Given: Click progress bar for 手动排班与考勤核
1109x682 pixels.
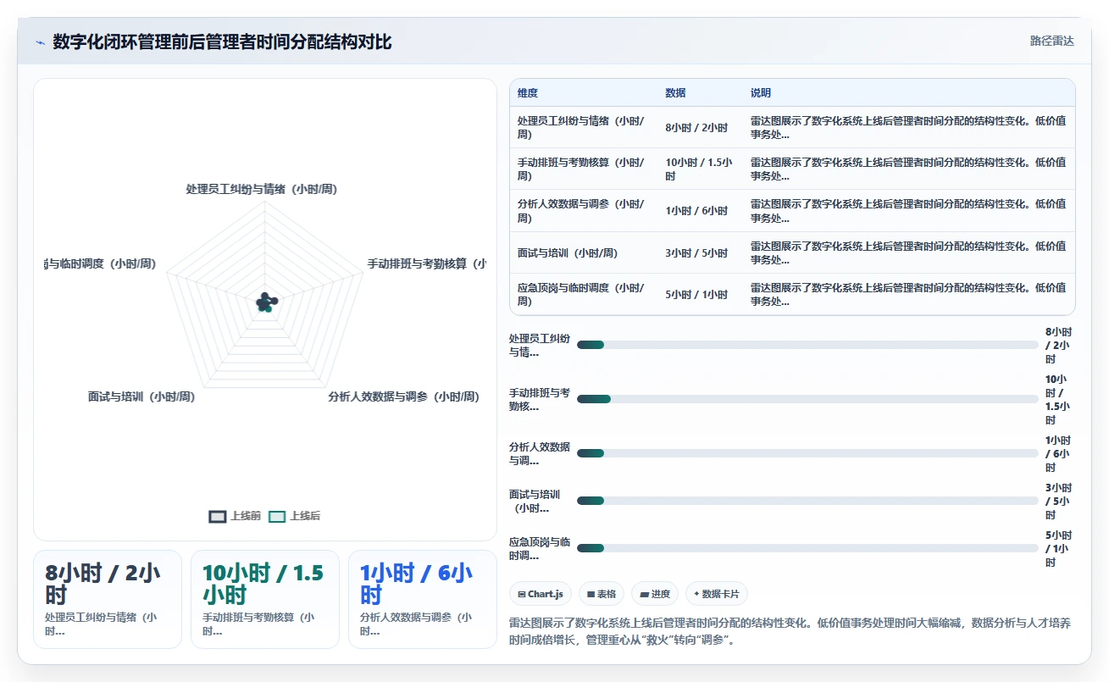Looking at the screenshot, I should [x=807, y=399].
